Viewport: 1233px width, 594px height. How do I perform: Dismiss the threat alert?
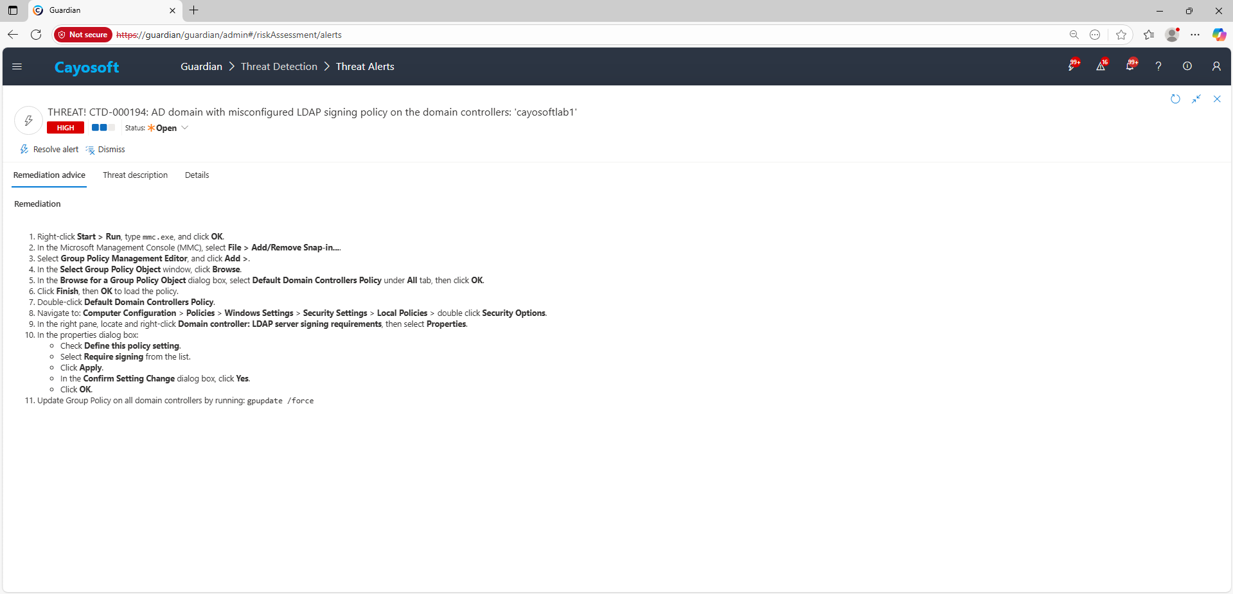[106, 150]
